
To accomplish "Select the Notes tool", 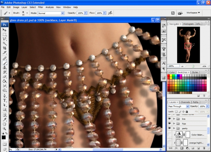I will tap(5, 115).
